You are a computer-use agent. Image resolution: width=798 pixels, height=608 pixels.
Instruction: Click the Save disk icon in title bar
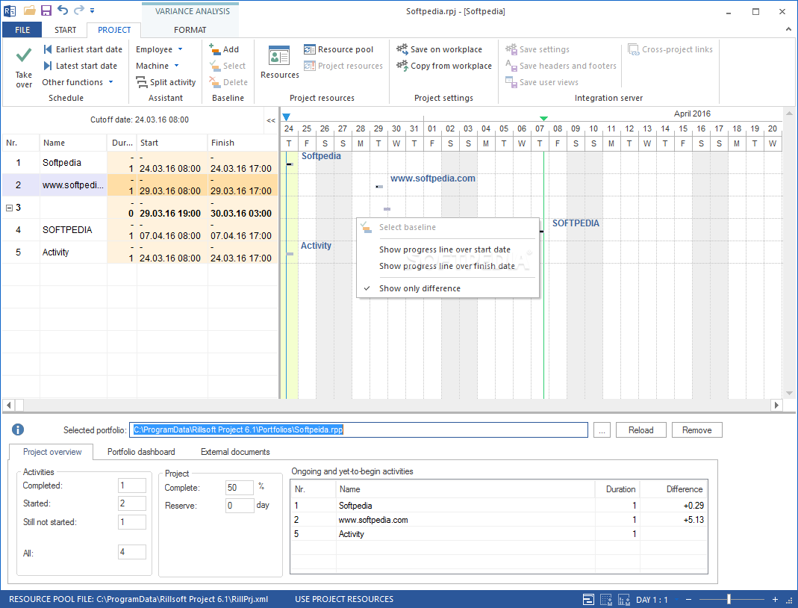pyautogui.click(x=46, y=10)
